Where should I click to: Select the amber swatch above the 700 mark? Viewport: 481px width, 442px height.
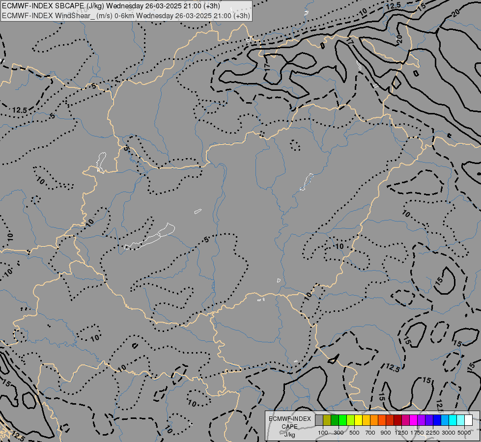click(366, 420)
